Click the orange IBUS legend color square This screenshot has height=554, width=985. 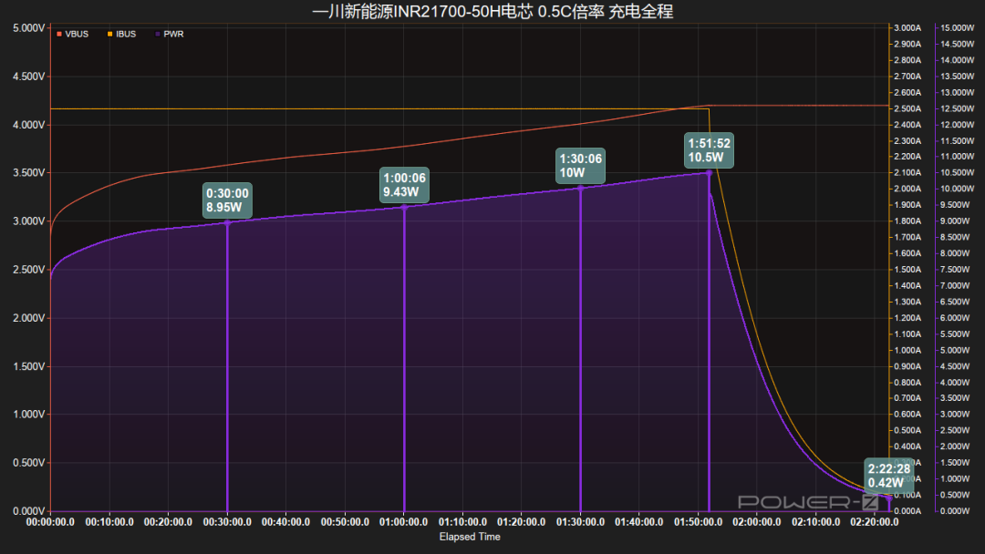(110, 34)
